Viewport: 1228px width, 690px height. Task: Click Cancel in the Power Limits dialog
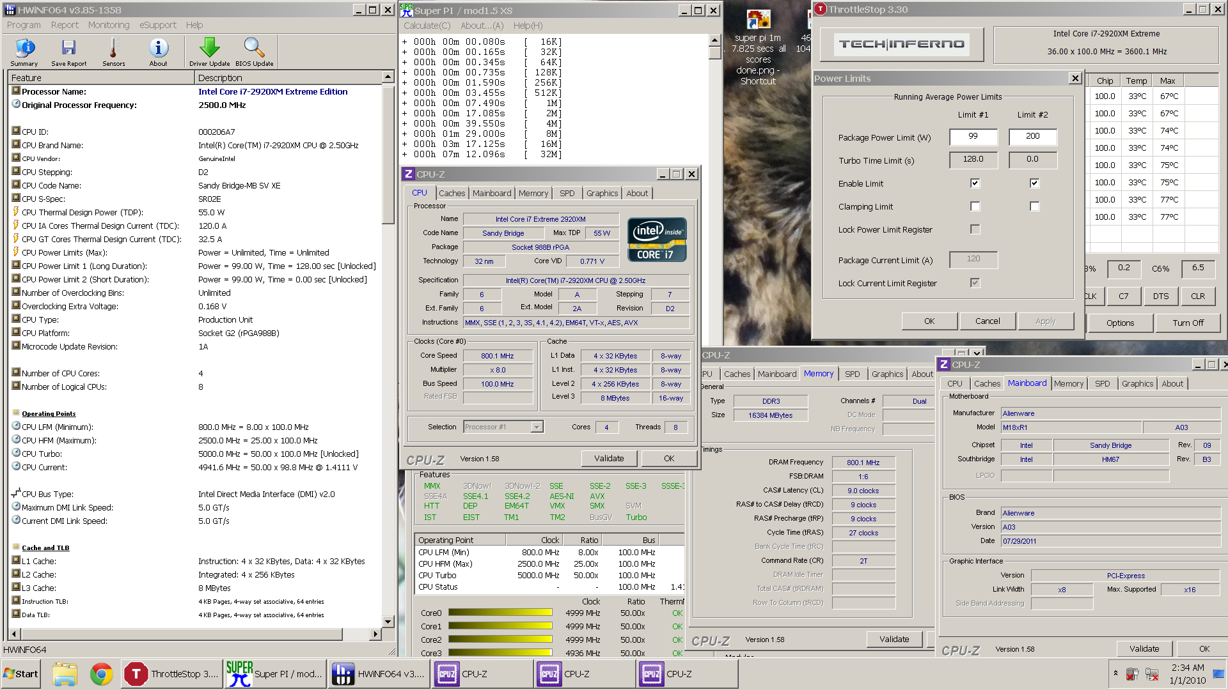coord(988,321)
